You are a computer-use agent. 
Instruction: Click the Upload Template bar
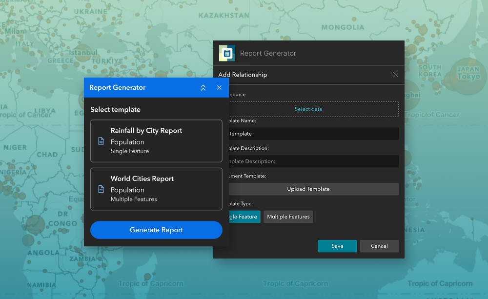pos(313,189)
